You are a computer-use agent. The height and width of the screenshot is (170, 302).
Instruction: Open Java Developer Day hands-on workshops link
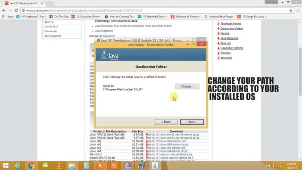coord(133,26)
